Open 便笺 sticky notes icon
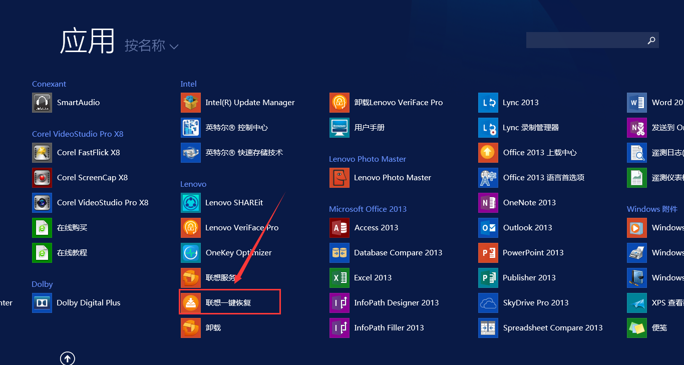Screen dimensions: 684x365 (637, 328)
